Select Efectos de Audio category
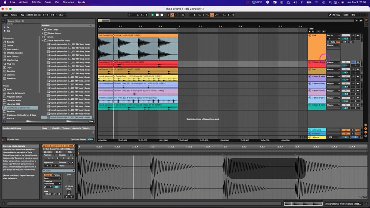The image size is (370, 208). 15,53
